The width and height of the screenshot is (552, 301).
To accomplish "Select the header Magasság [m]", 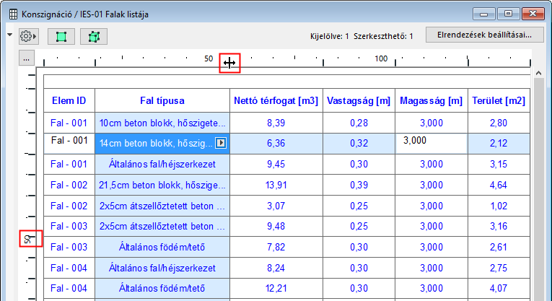I will (431, 100).
